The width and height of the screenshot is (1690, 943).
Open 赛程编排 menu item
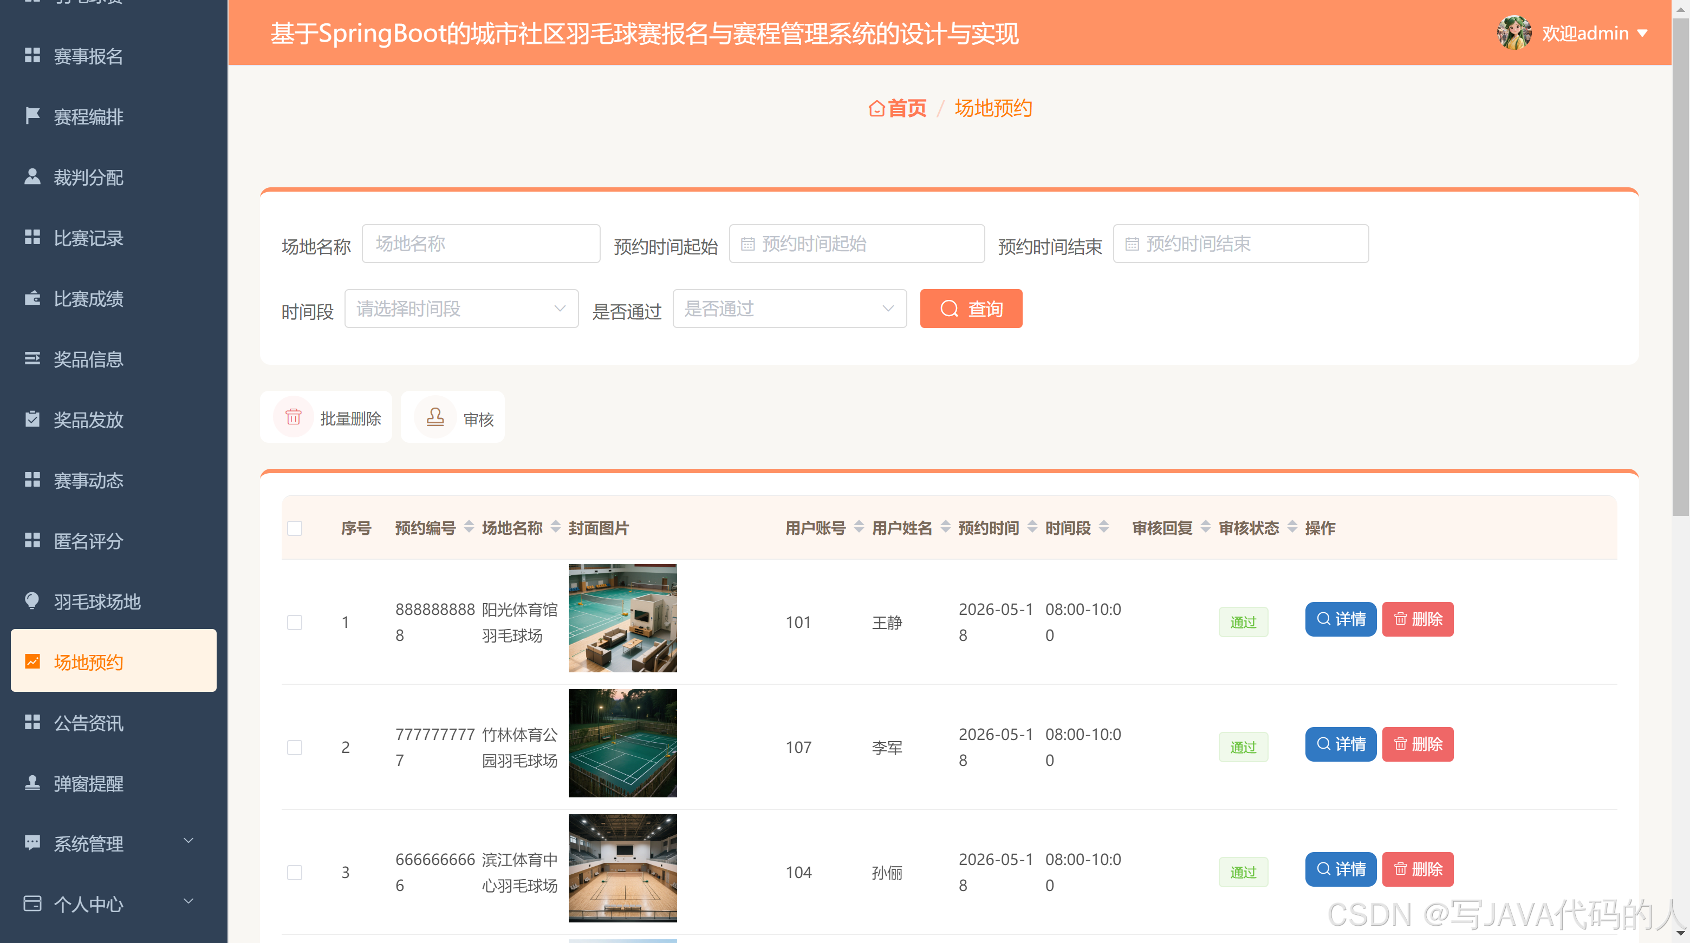(114, 117)
